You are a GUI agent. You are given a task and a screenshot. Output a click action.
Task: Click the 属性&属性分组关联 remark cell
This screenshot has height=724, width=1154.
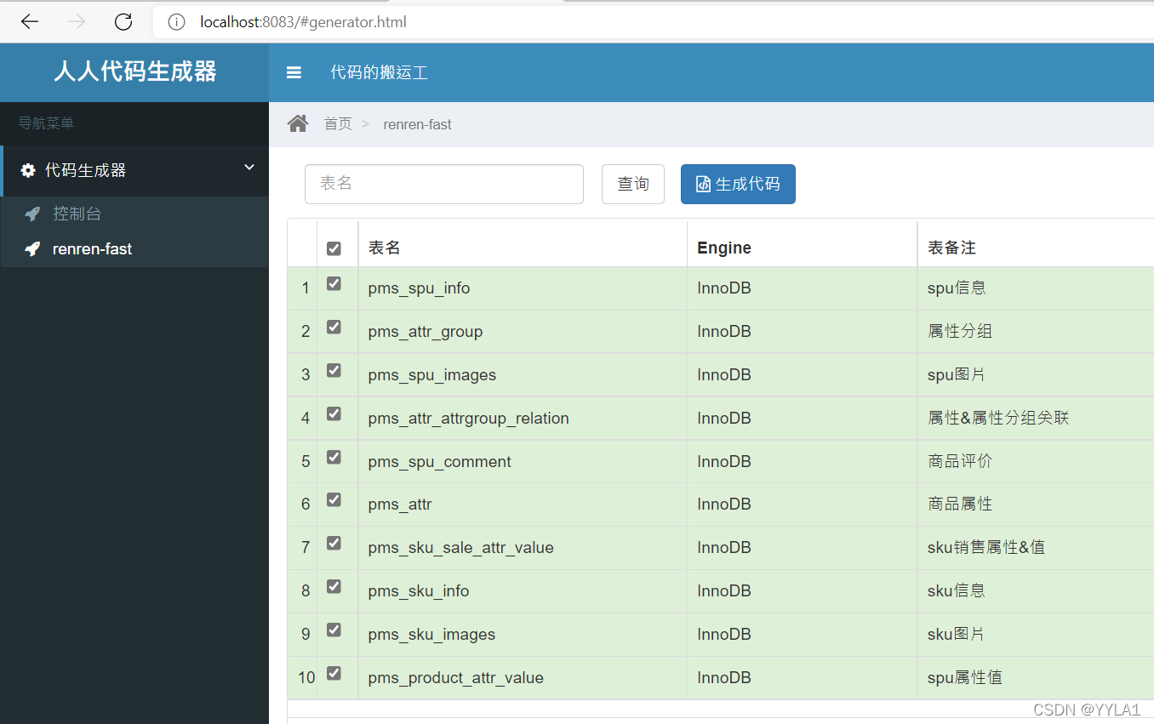point(1036,419)
